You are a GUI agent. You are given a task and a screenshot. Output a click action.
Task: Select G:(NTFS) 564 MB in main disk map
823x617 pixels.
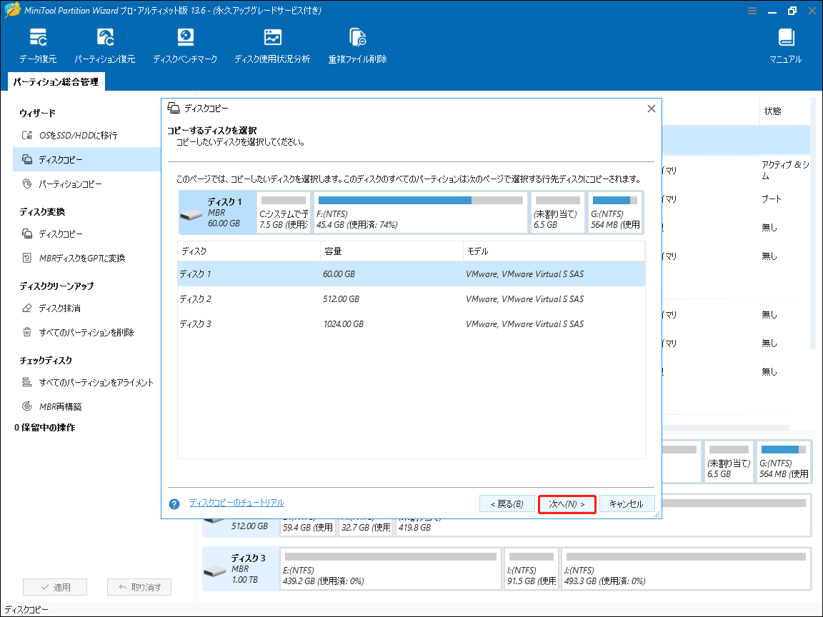point(784,462)
